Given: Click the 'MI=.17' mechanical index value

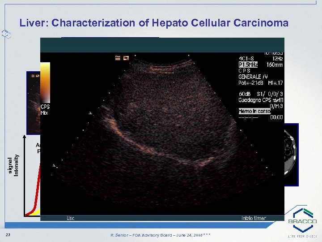Looking at the screenshot, I should [x=275, y=83].
